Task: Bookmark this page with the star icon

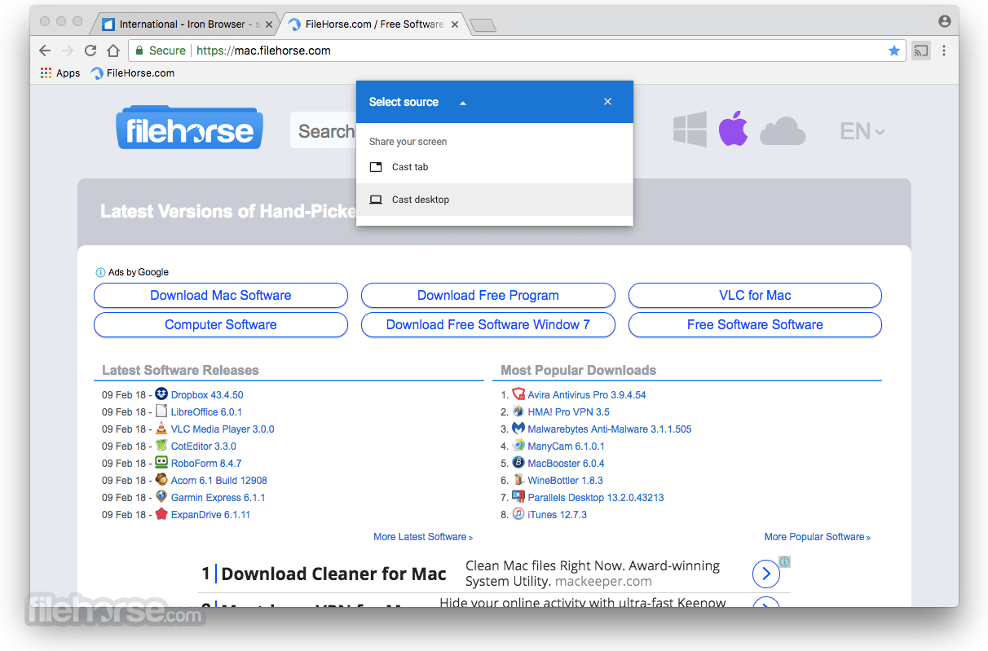Action: click(894, 51)
